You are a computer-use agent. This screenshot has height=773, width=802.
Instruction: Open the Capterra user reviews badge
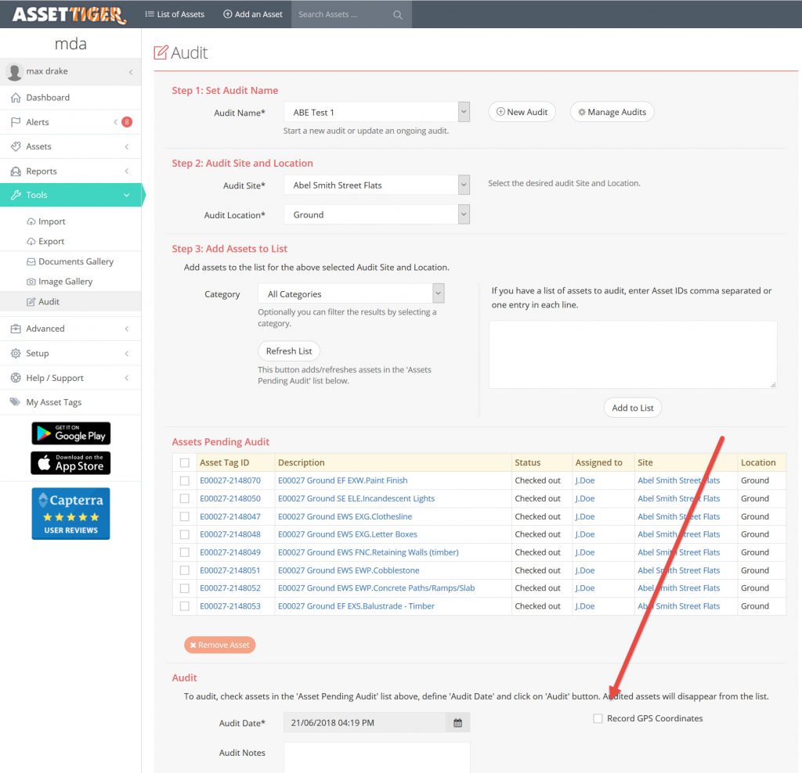click(70, 513)
